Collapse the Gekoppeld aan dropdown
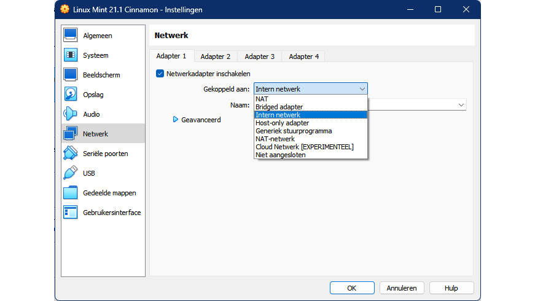This screenshot has width=535, height=301. (x=362, y=89)
